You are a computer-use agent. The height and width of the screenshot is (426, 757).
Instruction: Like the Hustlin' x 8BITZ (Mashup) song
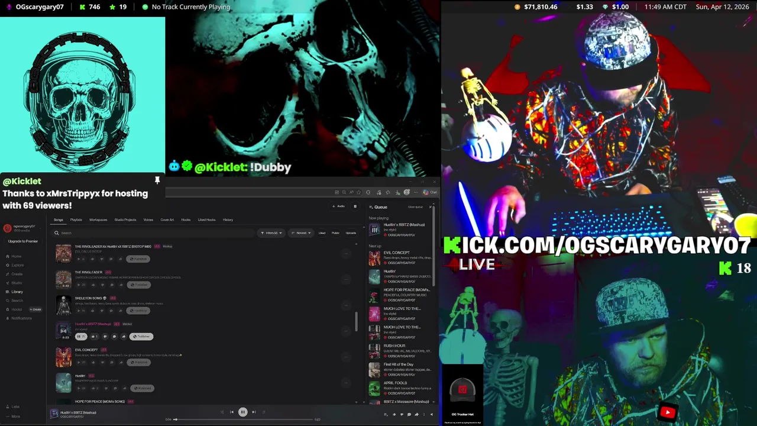click(x=95, y=337)
